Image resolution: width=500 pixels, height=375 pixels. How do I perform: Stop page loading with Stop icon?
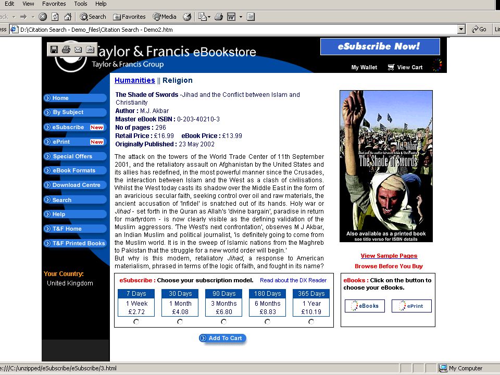click(x=43, y=17)
